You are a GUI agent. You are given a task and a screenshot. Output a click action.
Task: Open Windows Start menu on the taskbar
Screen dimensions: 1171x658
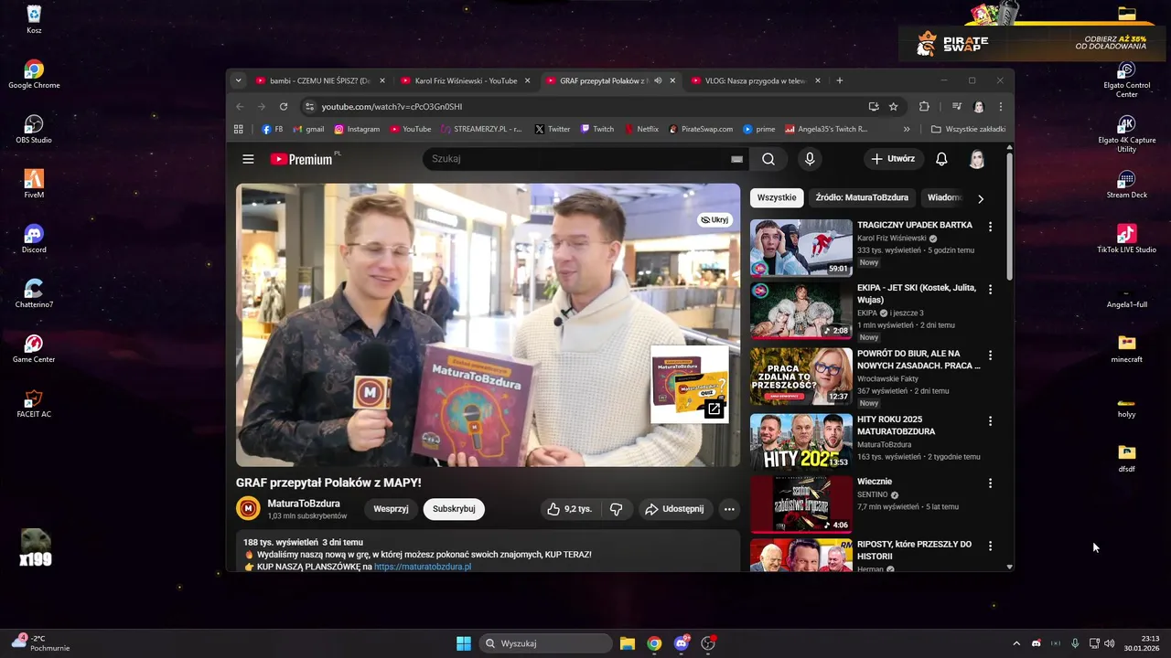(464, 643)
